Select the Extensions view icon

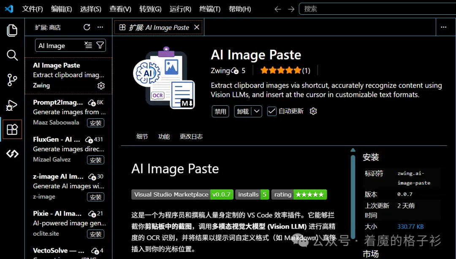[12, 129]
